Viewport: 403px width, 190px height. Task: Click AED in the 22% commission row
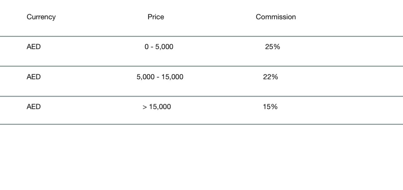[34, 77]
